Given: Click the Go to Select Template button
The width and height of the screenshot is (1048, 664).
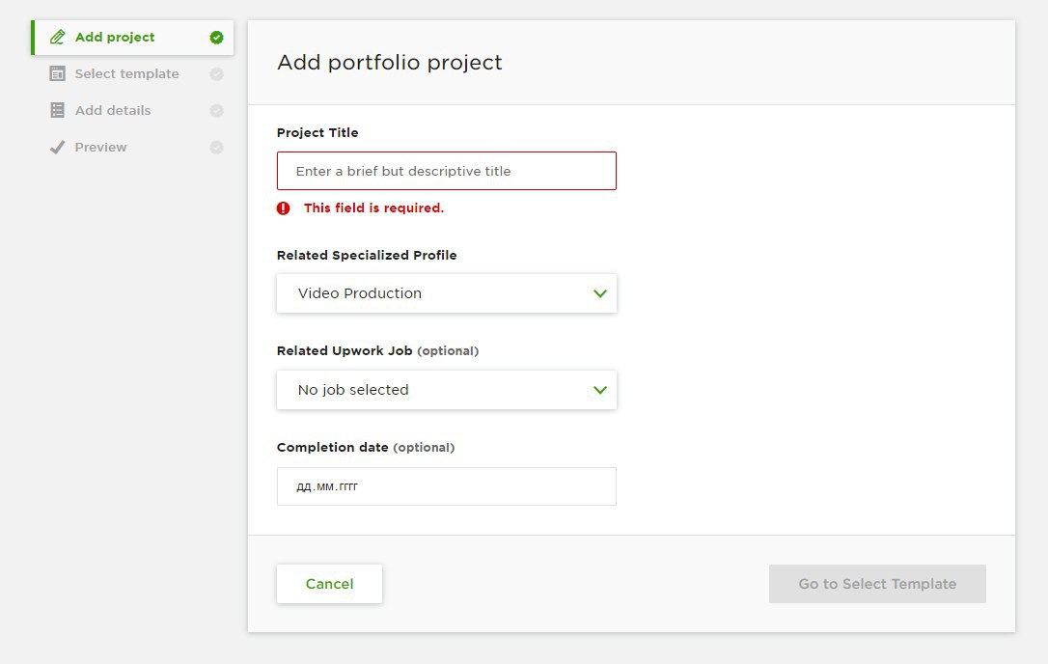Looking at the screenshot, I should pyautogui.click(x=877, y=584).
